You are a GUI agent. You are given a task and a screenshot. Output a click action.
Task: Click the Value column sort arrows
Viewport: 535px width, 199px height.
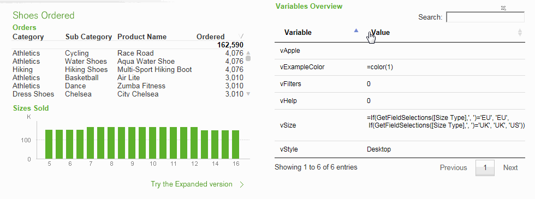[x=520, y=32]
